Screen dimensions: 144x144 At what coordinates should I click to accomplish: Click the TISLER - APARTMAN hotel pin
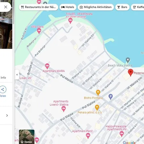point(70,20)
